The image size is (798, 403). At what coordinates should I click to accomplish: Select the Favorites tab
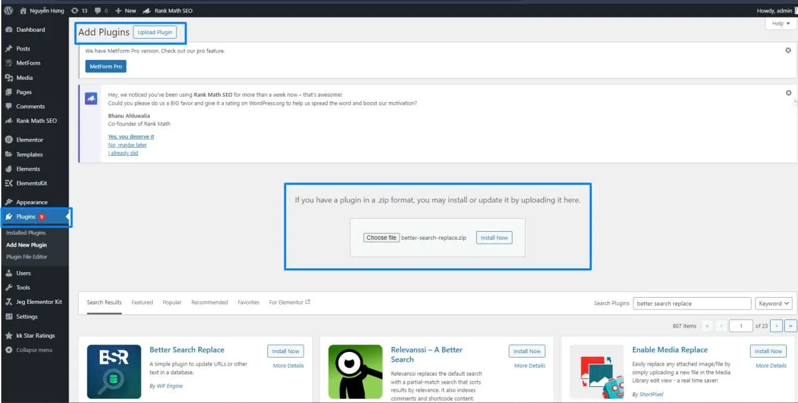pyautogui.click(x=248, y=303)
